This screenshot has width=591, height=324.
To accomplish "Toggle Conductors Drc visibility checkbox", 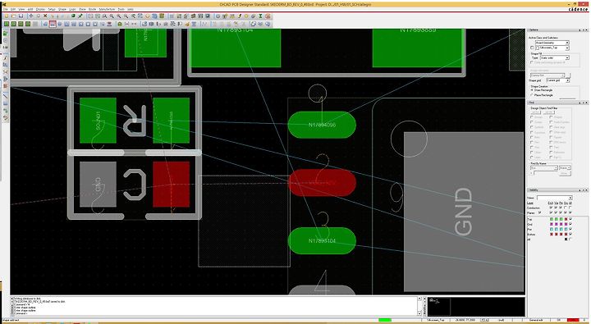I will coord(566,208).
